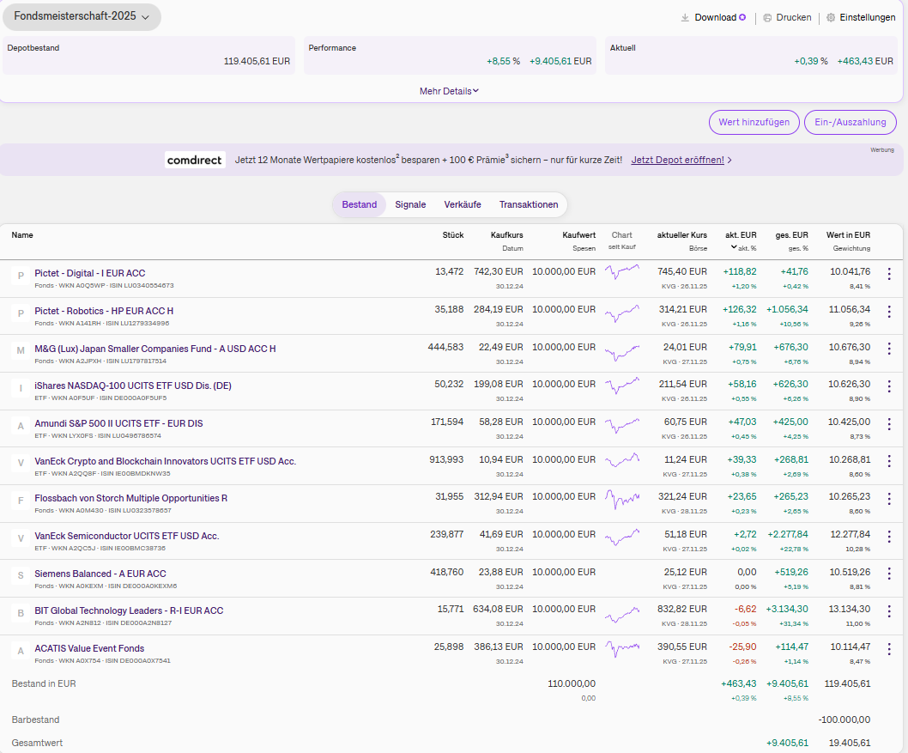Expand the Mehr Details section
This screenshot has height=753, width=908.
click(449, 91)
